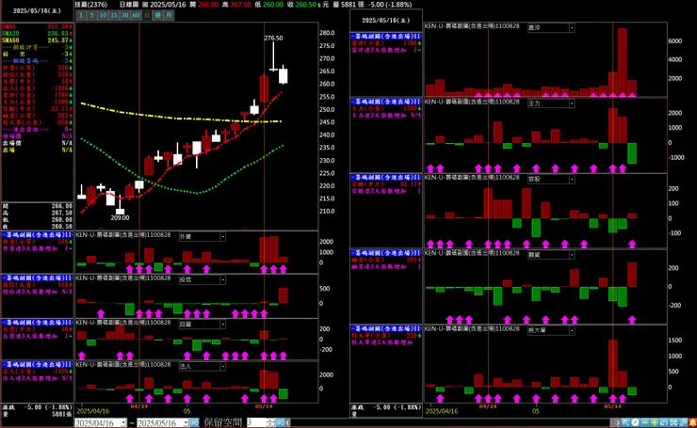Open the 特大單 sub-chart indicator dropdown
The width and height of the screenshot is (697, 428).
click(572, 330)
